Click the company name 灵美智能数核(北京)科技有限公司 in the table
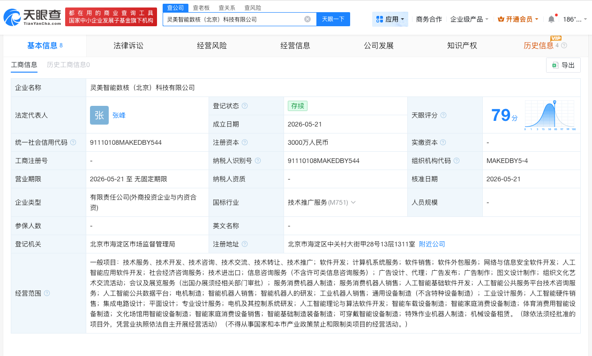 point(142,88)
